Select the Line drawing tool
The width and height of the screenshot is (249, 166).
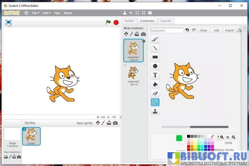155,48
